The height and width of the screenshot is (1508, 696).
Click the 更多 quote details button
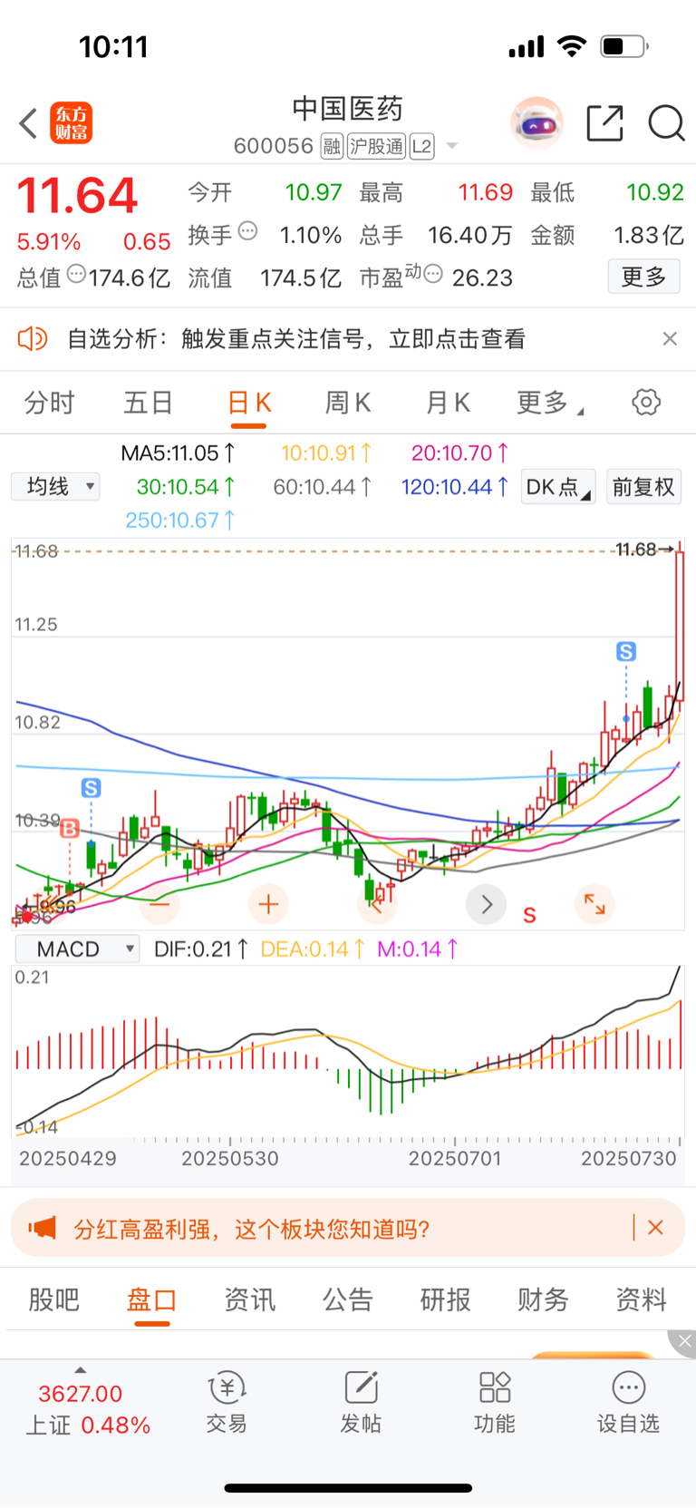643,277
